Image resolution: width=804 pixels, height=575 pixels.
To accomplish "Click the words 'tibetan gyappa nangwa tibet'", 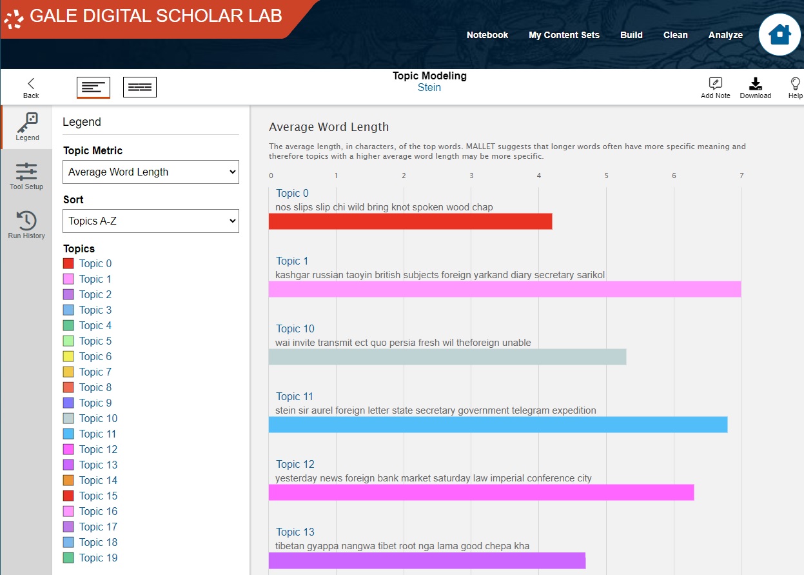I will 335,546.
